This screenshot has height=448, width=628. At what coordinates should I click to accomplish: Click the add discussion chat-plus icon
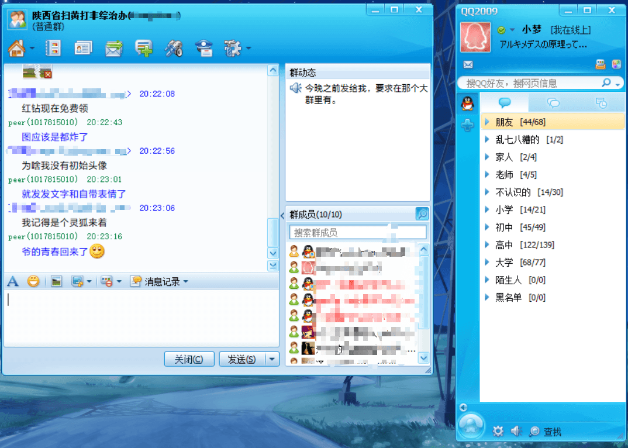[x=144, y=49]
